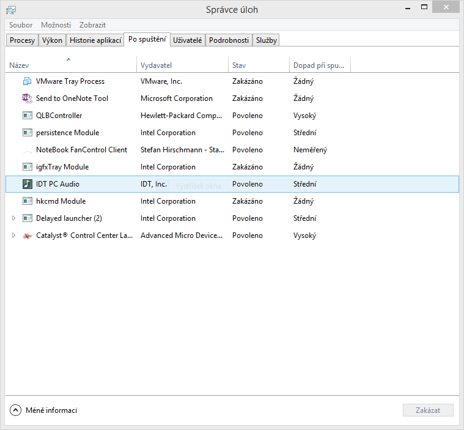Click Střední impact in persistence Module row
This screenshot has height=430, width=464.
(305, 133)
